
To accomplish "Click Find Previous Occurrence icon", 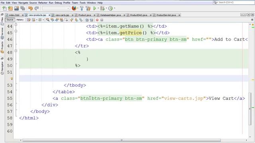I will (x=52, y=20).
